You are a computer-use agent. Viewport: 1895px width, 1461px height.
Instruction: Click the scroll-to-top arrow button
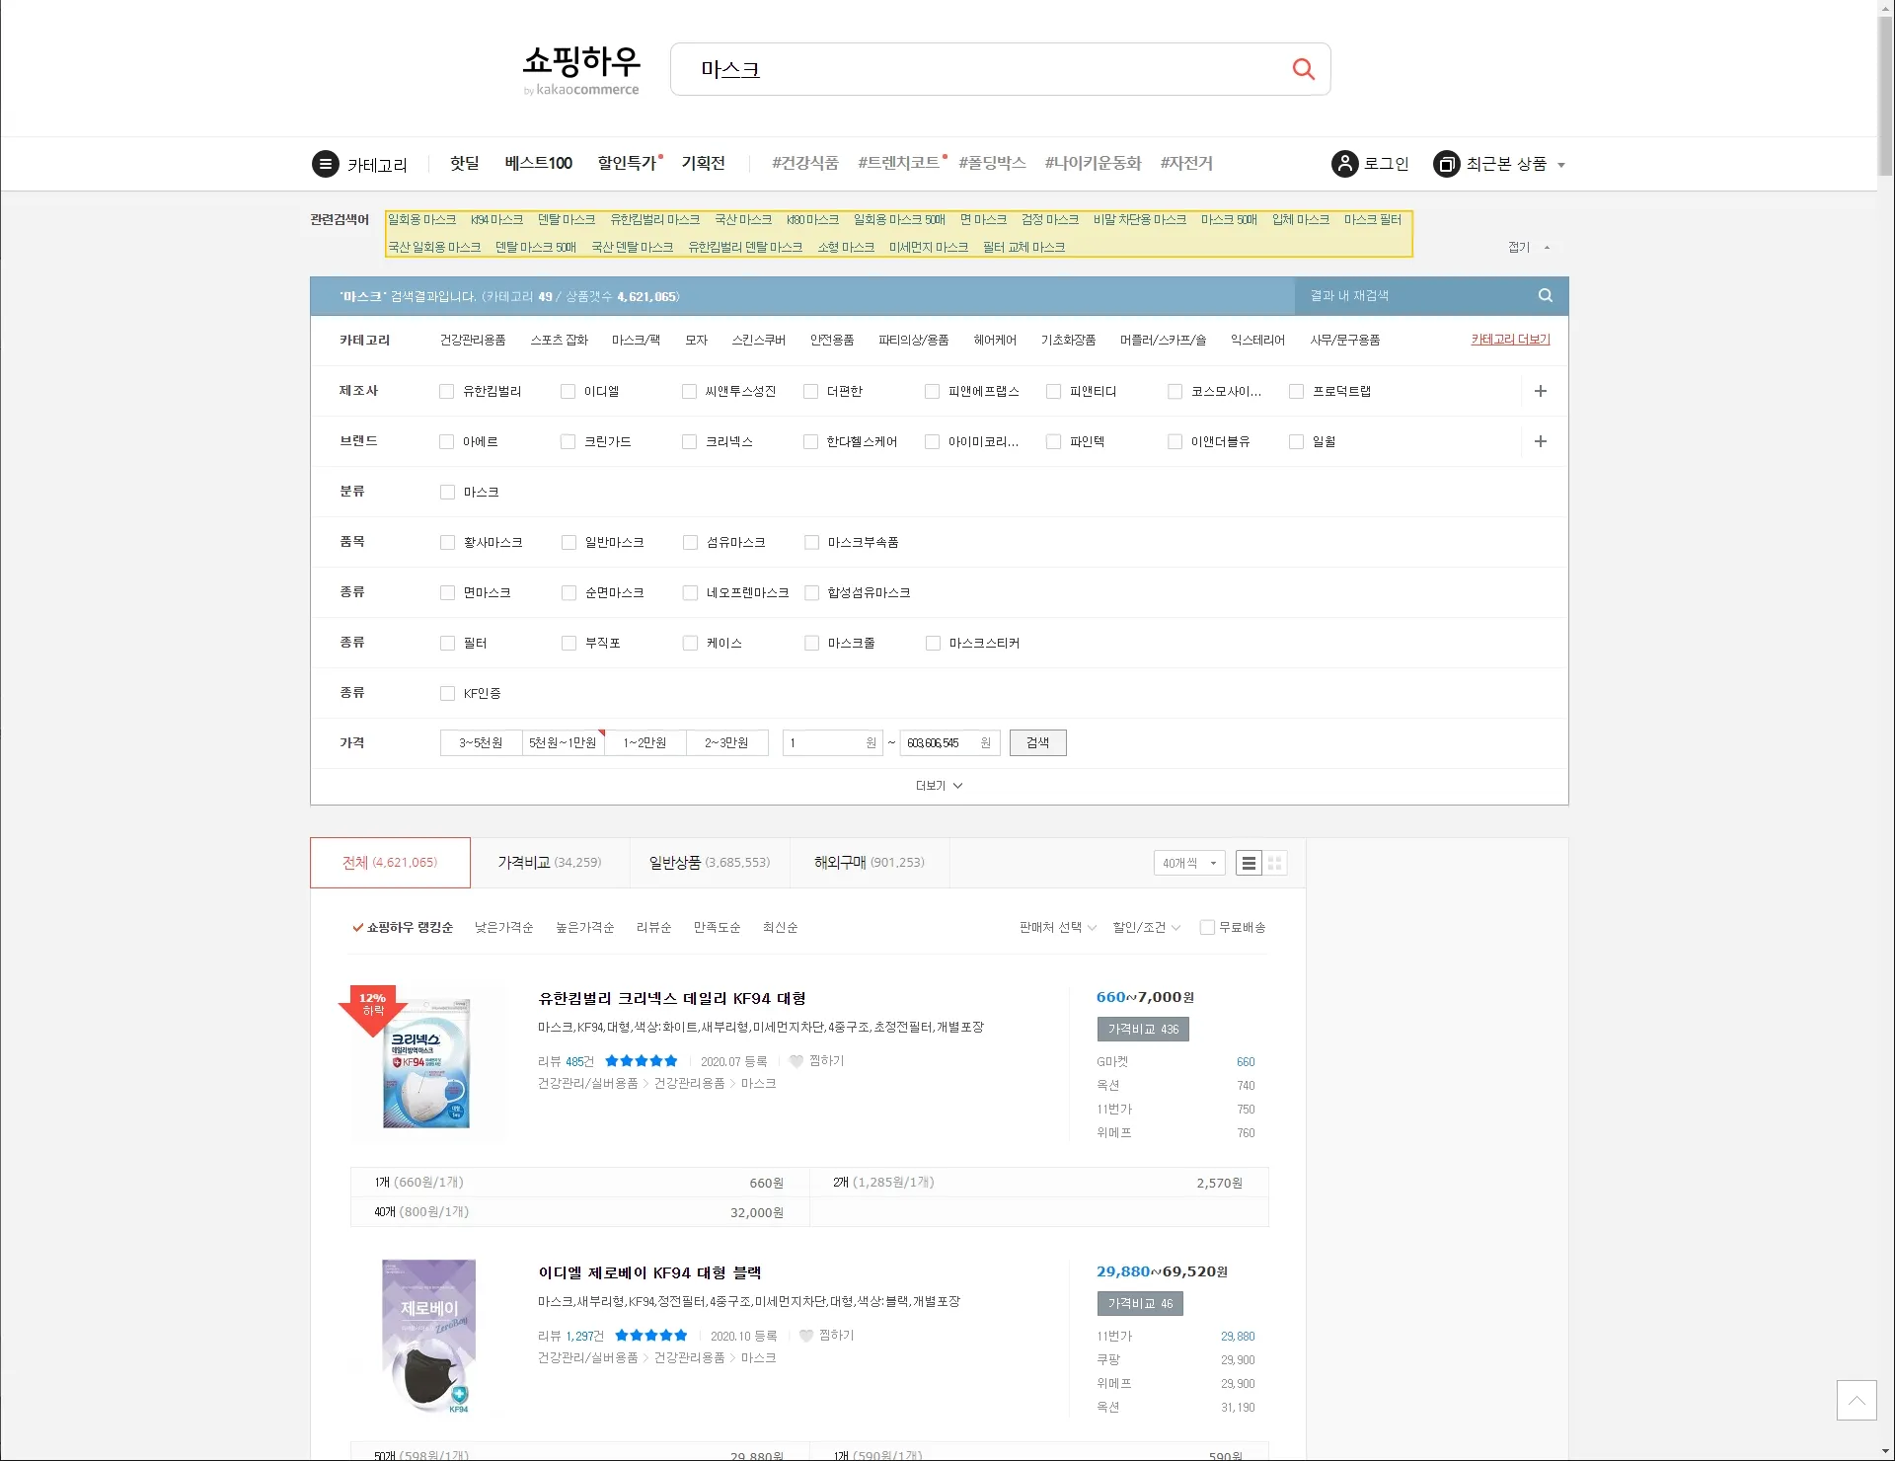pyautogui.click(x=1856, y=1400)
